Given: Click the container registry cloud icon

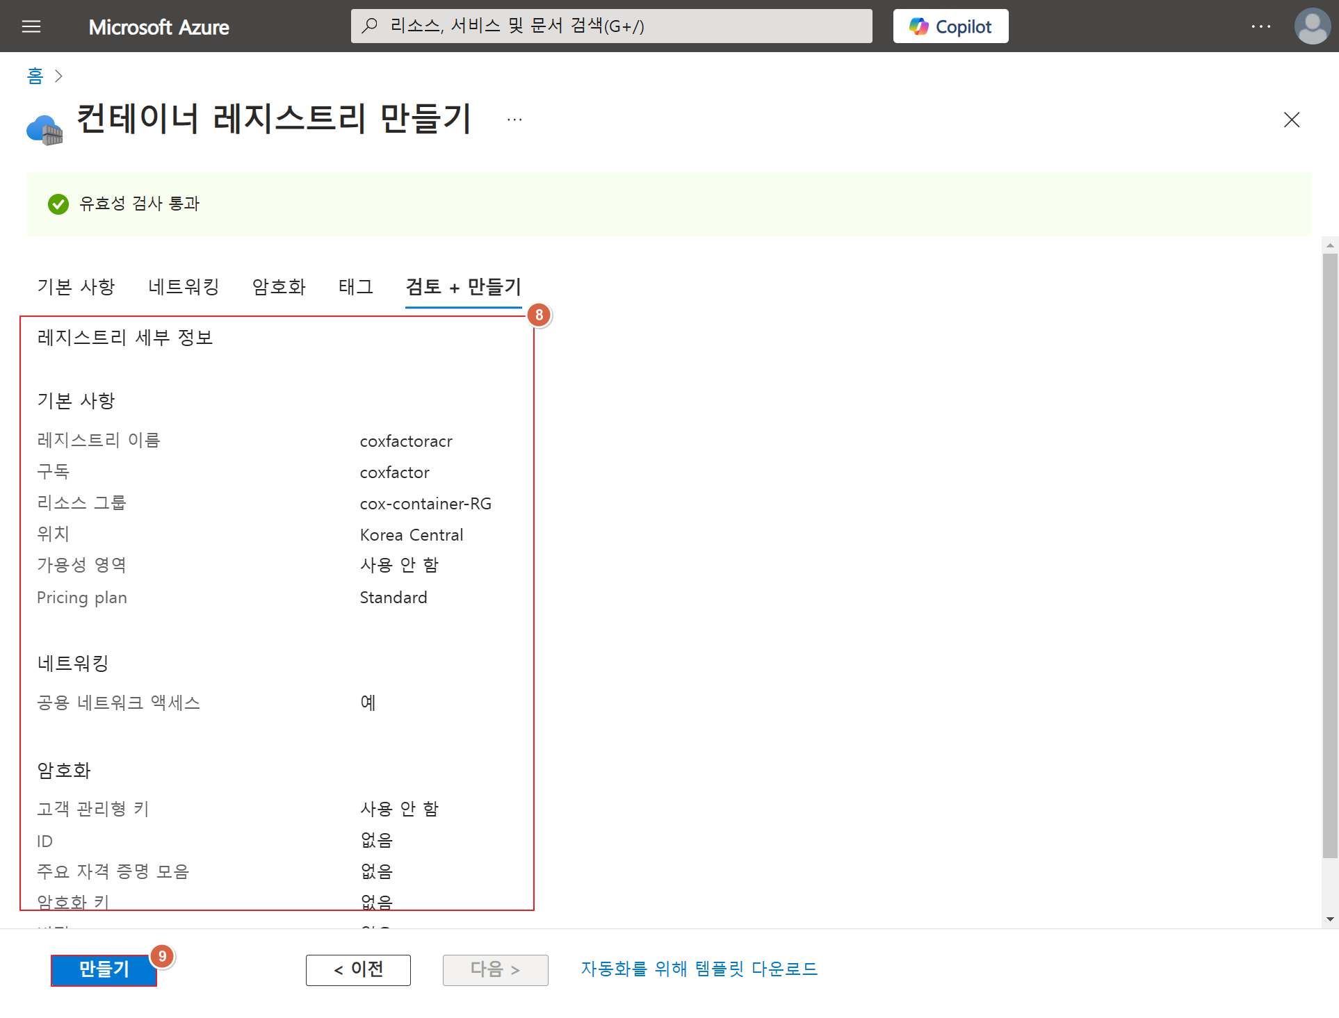Looking at the screenshot, I should click(x=44, y=130).
